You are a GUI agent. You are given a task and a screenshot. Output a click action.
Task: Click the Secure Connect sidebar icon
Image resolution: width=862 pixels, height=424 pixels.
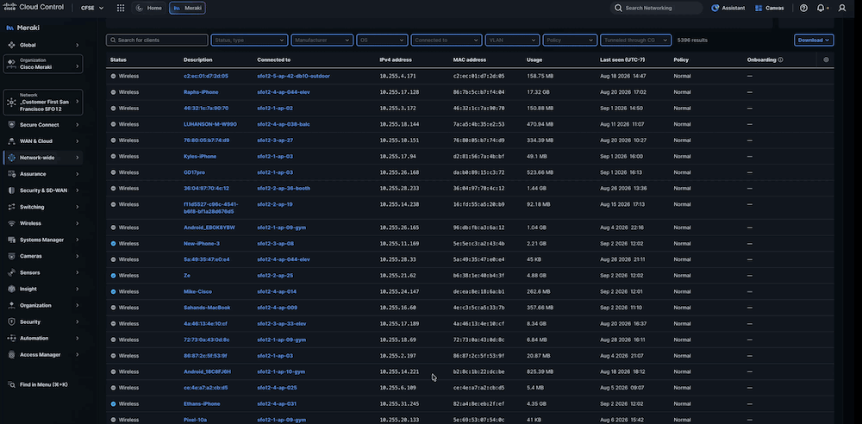pos(11,125)
